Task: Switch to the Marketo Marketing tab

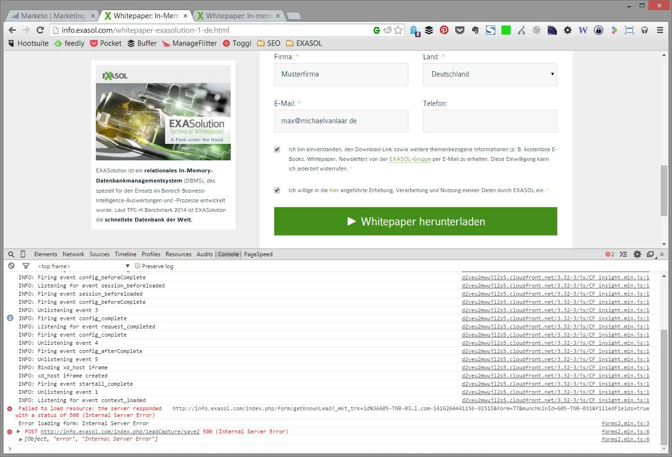Action: (53, 16)
